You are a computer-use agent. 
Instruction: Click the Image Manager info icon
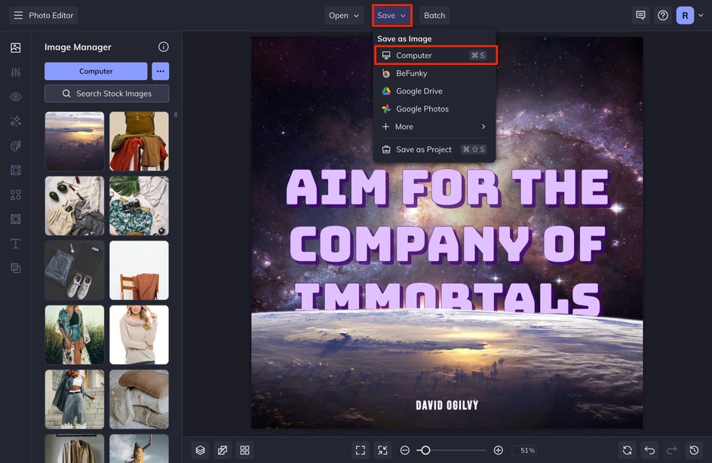(x=164, y=47)
